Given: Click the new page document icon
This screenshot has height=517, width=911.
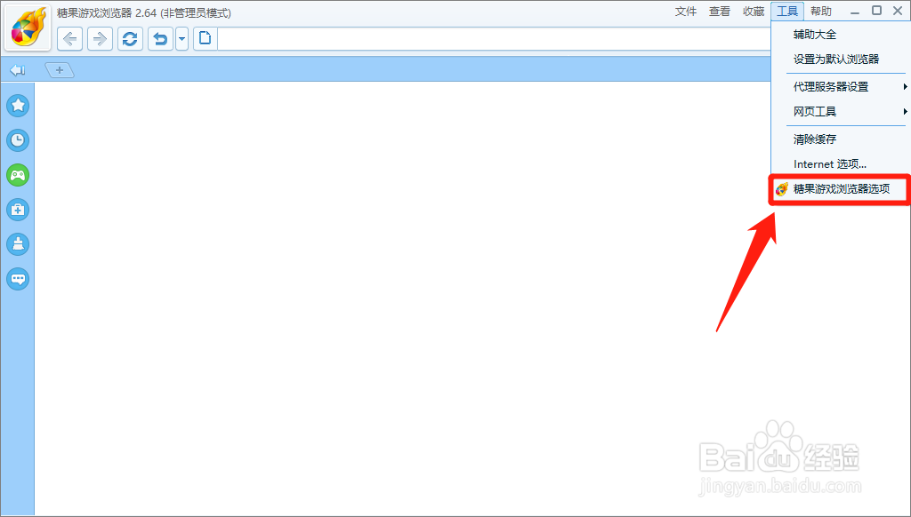Looking at the screenshot, I should (x=206, y=39).
